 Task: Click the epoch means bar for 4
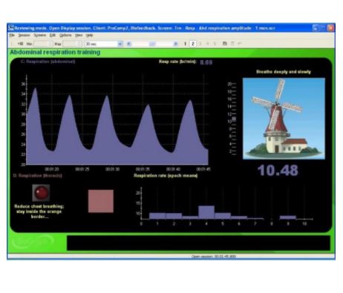coord(206,212)
